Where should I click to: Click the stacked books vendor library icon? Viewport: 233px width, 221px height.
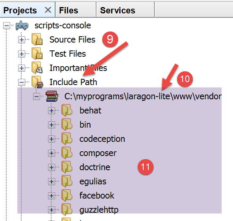pos(52,96)
